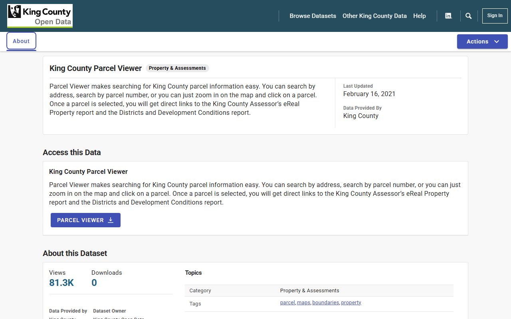This screenshot has height=319, width=511.
Task: Expand the Actions dropdown menu
Action: [482, 41]
